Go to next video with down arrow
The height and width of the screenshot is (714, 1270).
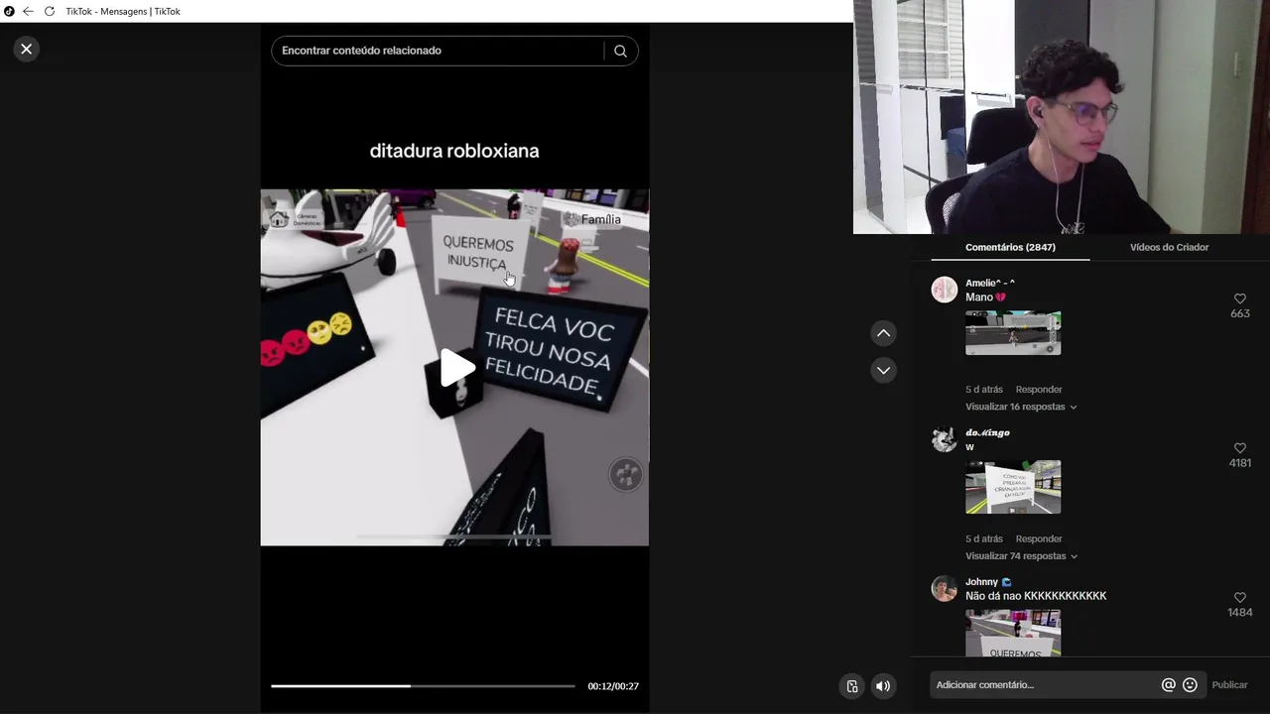coord(883,370)
